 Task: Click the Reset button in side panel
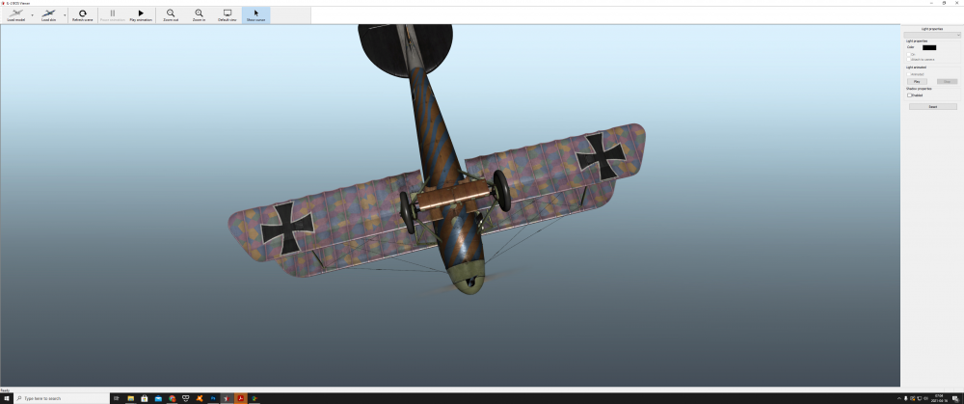coord(932,107)
